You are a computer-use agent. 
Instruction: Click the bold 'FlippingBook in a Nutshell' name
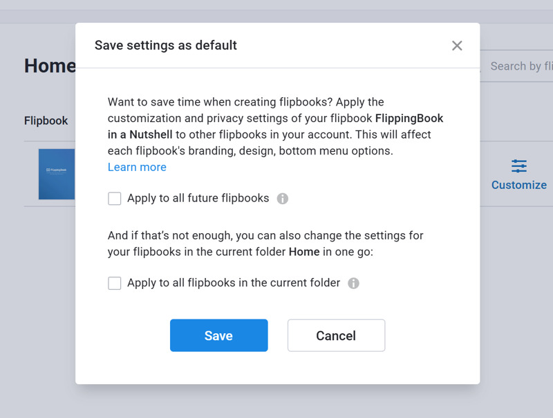pyautogui.click(x=409, y=118)
